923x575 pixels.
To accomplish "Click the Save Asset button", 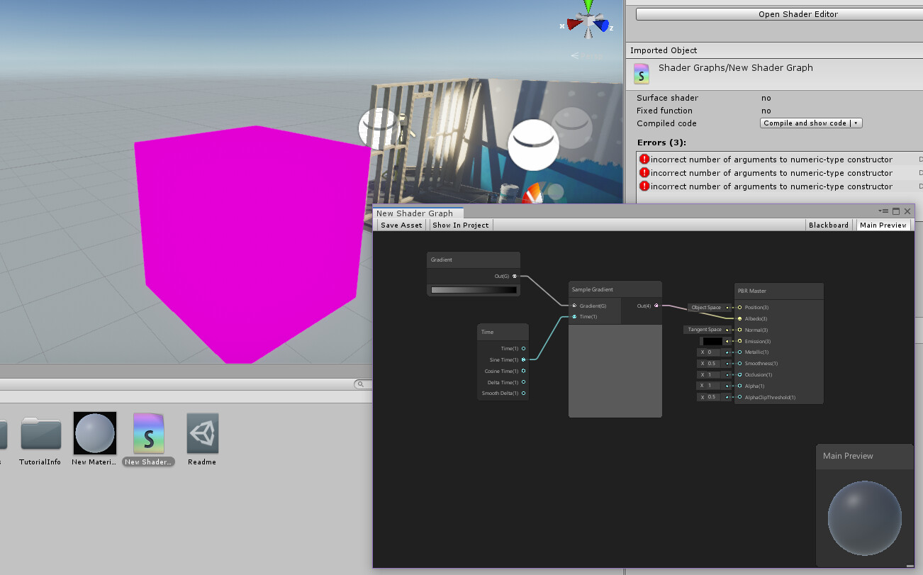I will [401, 225].
